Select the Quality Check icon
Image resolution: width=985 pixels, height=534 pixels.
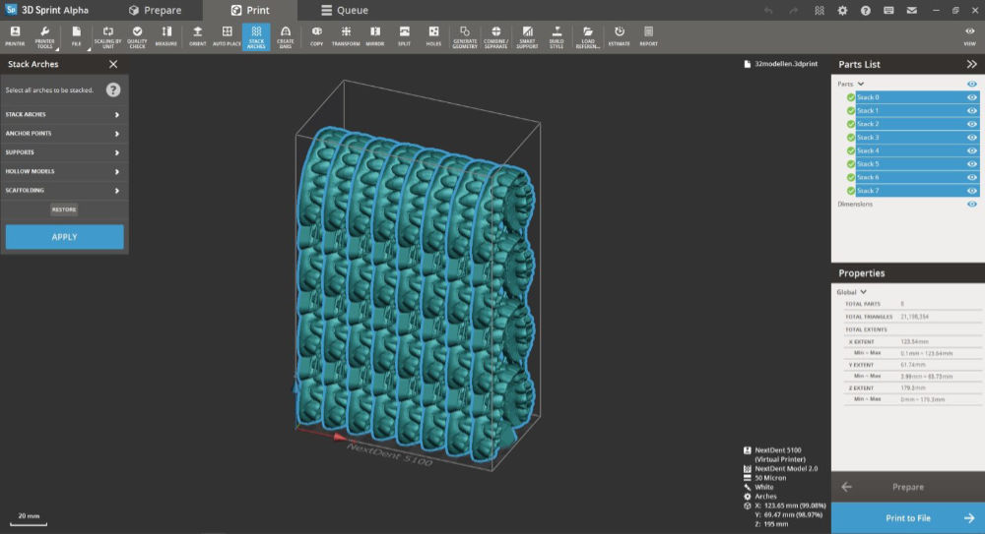coord(137,36)
